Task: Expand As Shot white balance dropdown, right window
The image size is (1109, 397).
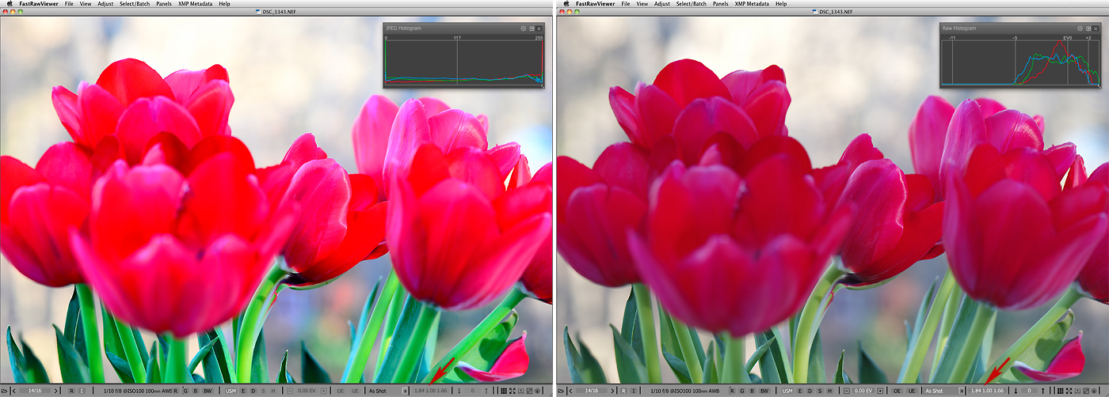Action: coord(962,391)
